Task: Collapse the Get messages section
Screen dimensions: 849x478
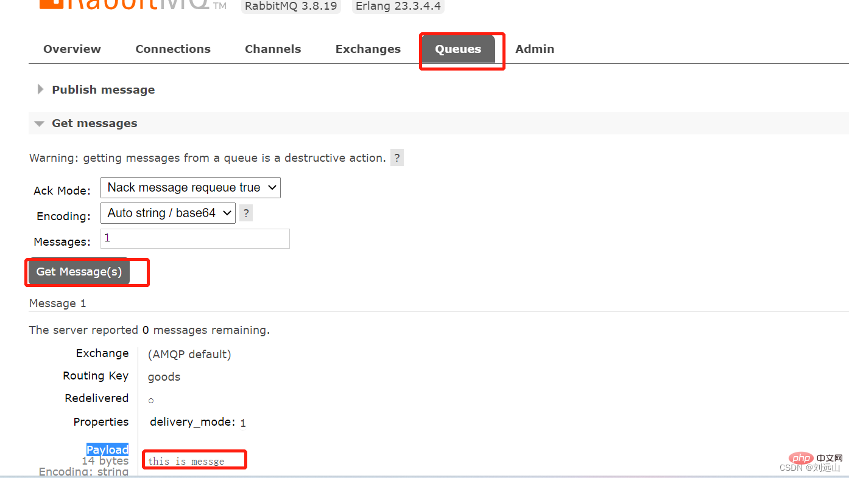Action: 94,123
